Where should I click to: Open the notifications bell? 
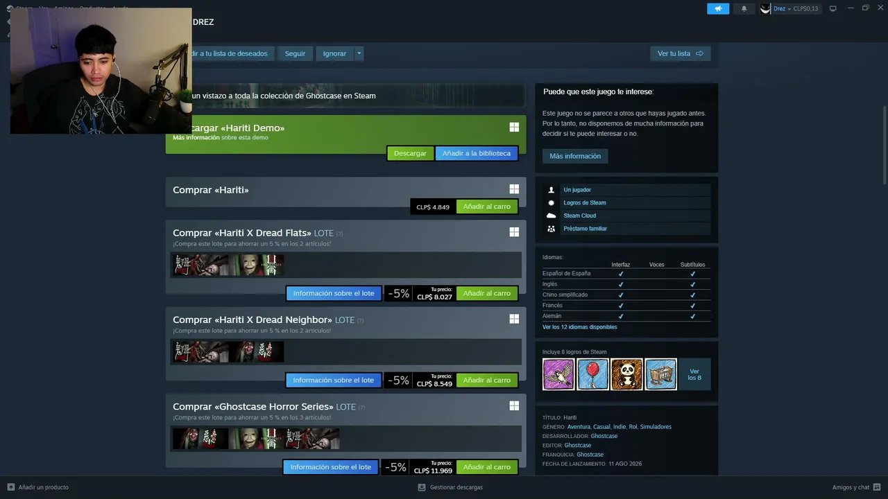744,8
